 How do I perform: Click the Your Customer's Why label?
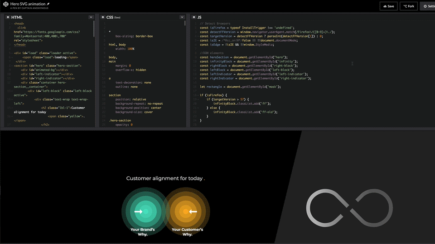tap(187, 232)
